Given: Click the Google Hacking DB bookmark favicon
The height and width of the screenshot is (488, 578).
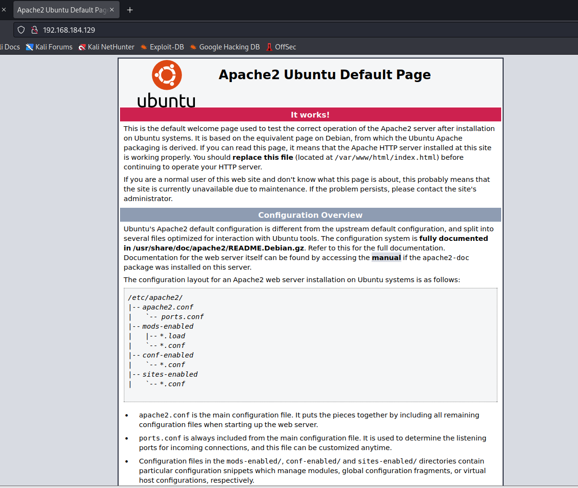Looking at the screenshot, I should pyautogui.click(x=193, y=47).
